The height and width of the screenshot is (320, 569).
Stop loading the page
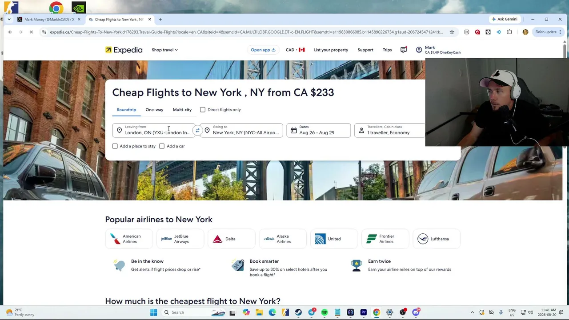click(31, 32)
